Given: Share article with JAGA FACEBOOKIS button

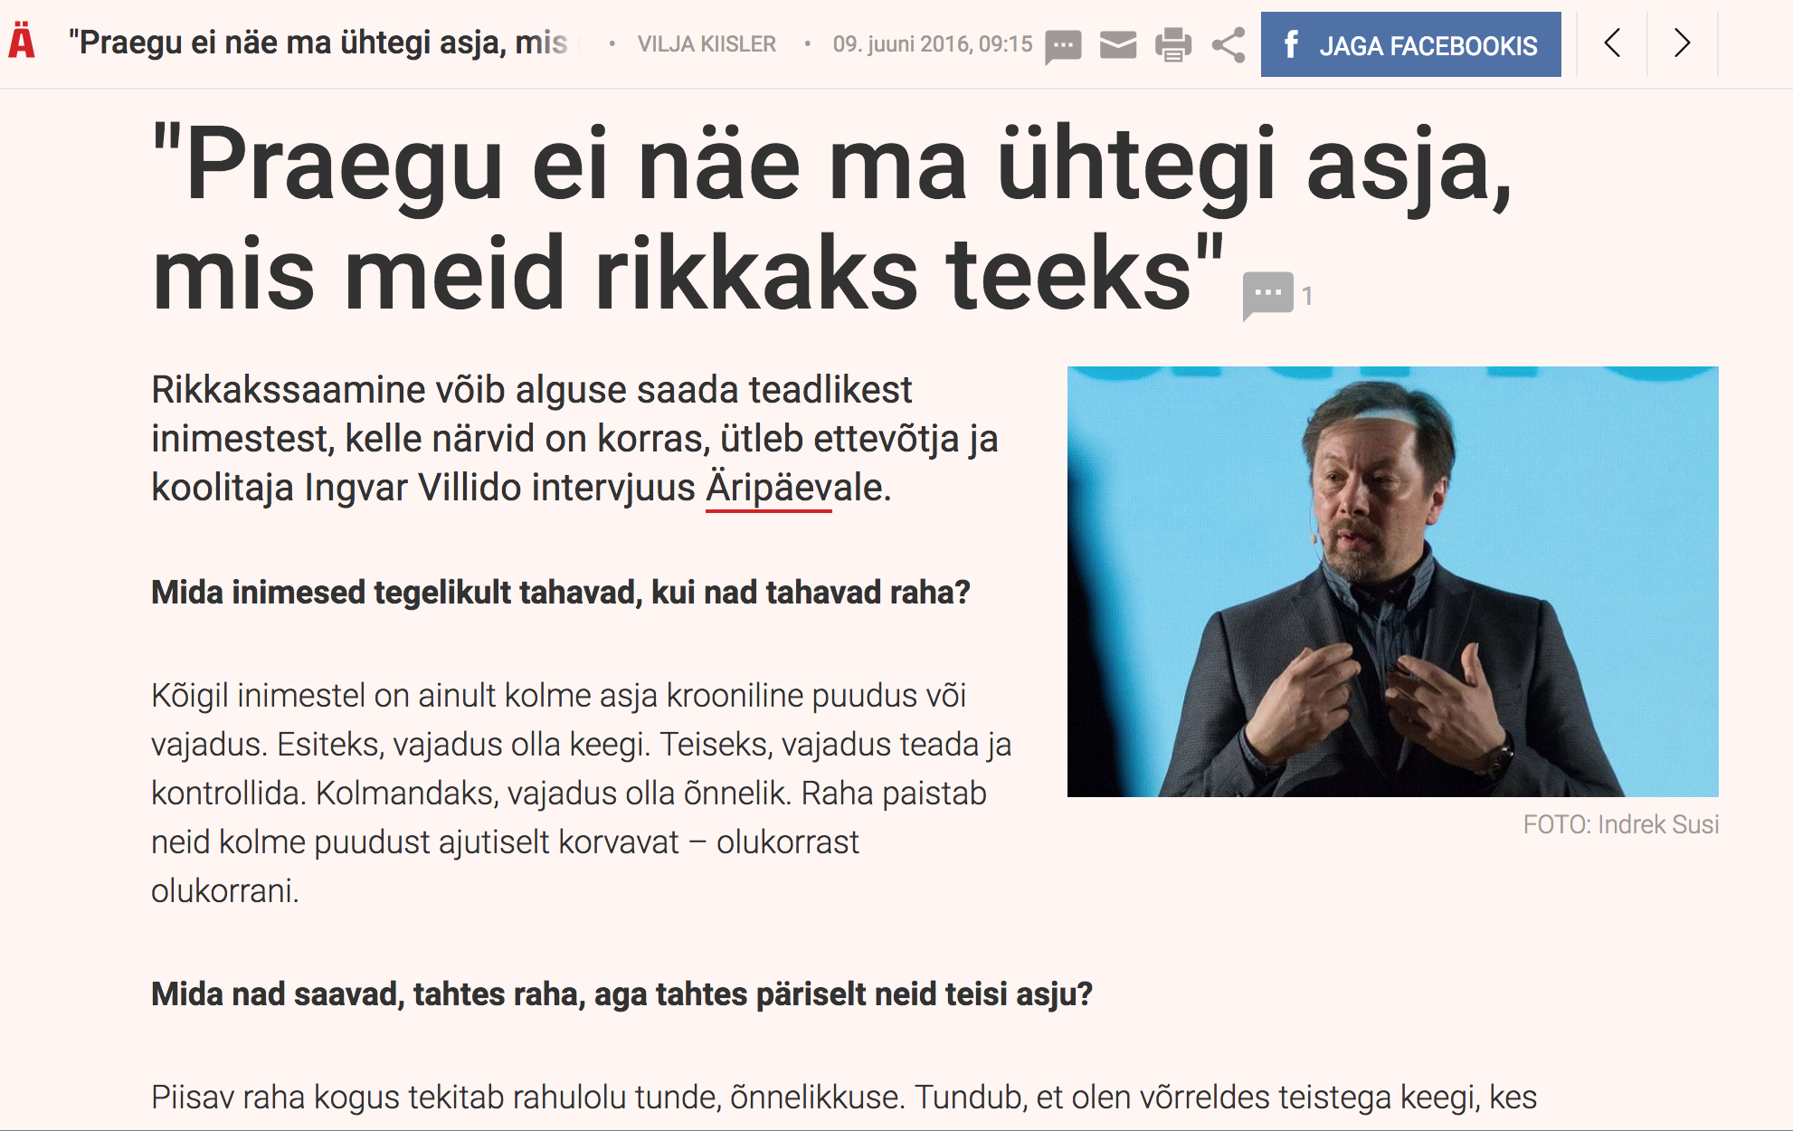Looking at the screenshot, I should (1410, 44).
